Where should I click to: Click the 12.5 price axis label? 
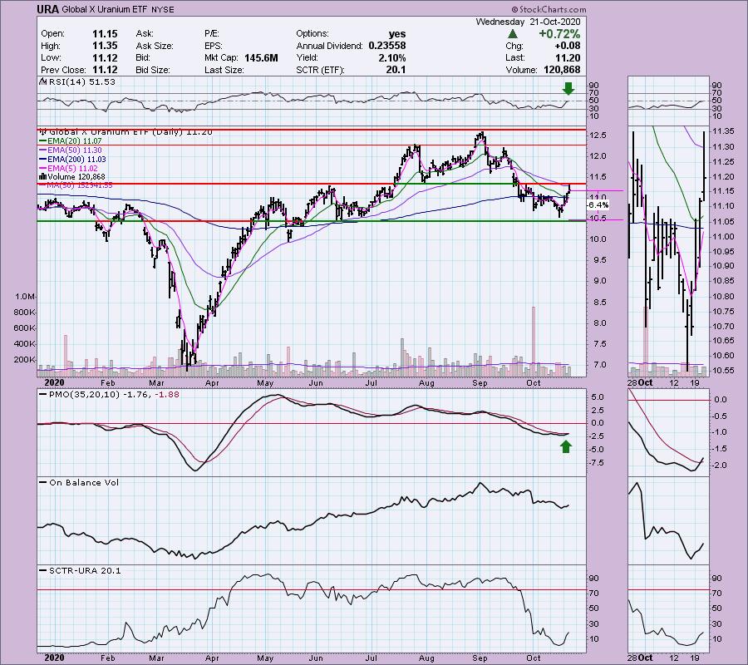(598, 135)
